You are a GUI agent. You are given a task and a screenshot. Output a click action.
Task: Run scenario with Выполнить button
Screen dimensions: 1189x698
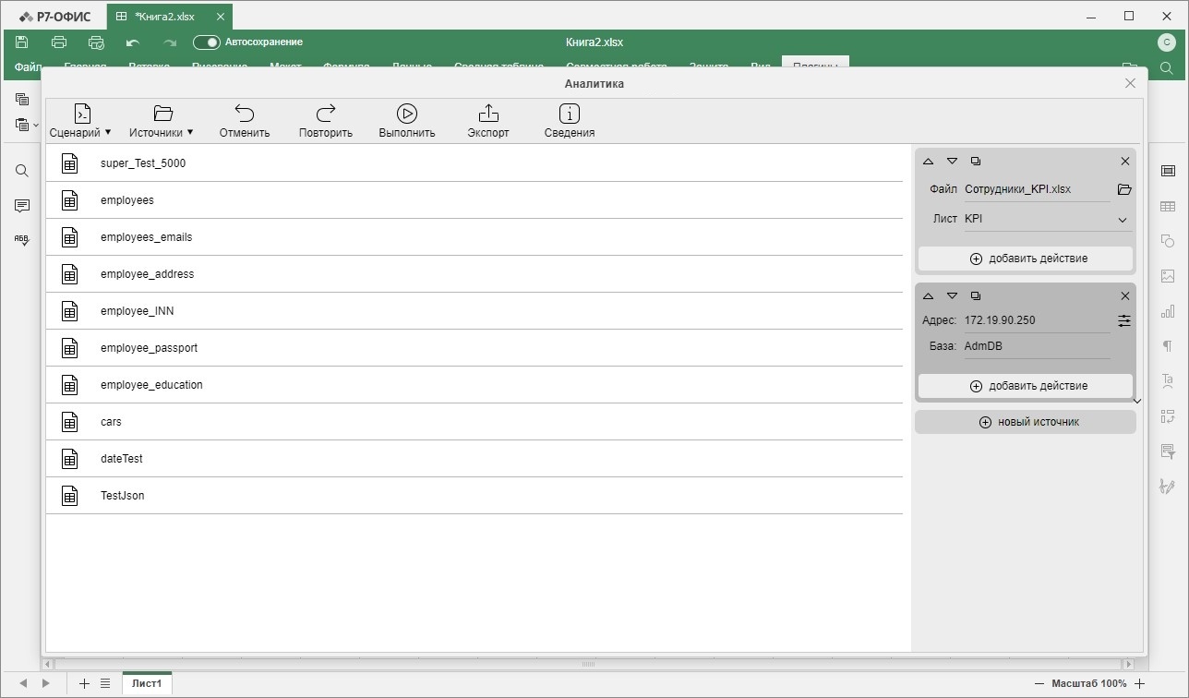407,121
